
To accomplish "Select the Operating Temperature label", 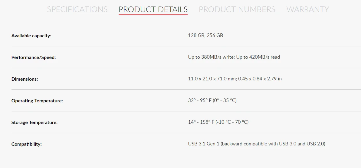I will click(37, 101).
